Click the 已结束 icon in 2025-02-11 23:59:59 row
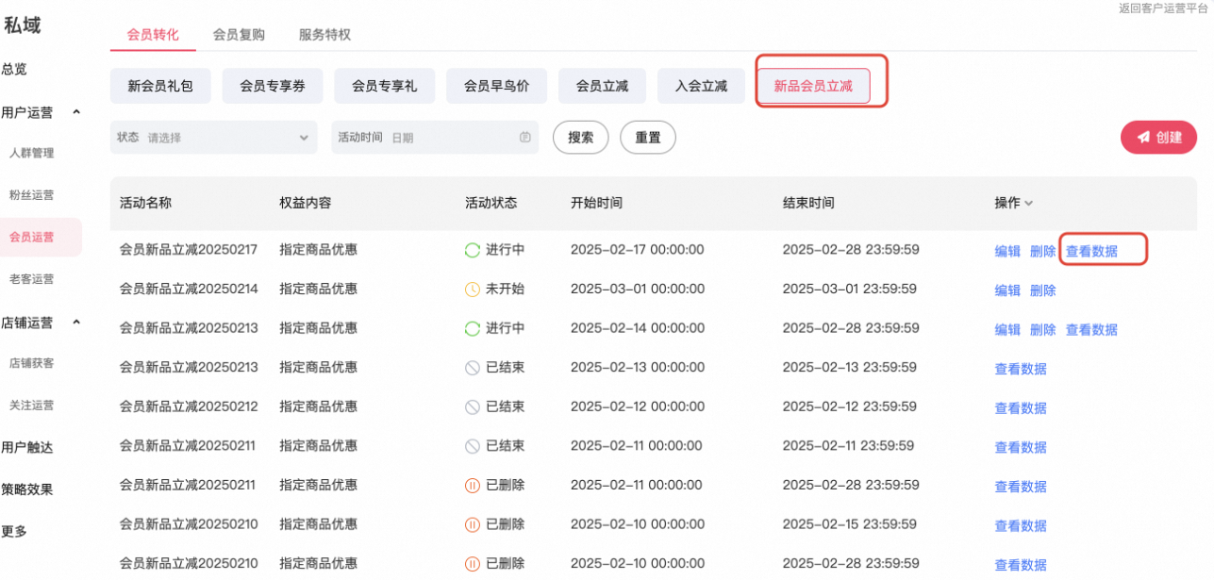The width and height of the screenshot is (1214, 580). click(x=473, y=446)
